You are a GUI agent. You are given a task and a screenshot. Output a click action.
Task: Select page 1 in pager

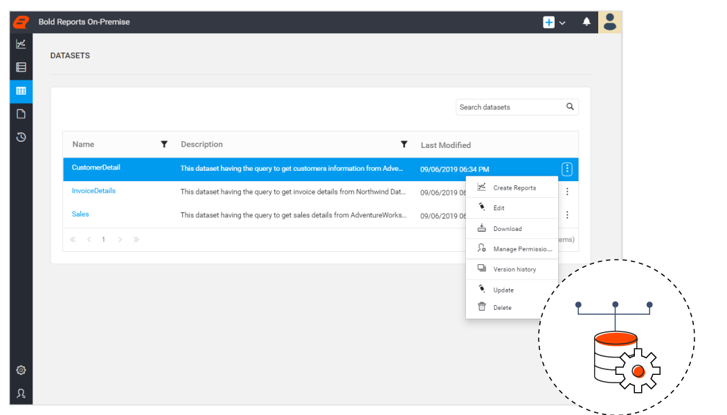pos(103,239)
